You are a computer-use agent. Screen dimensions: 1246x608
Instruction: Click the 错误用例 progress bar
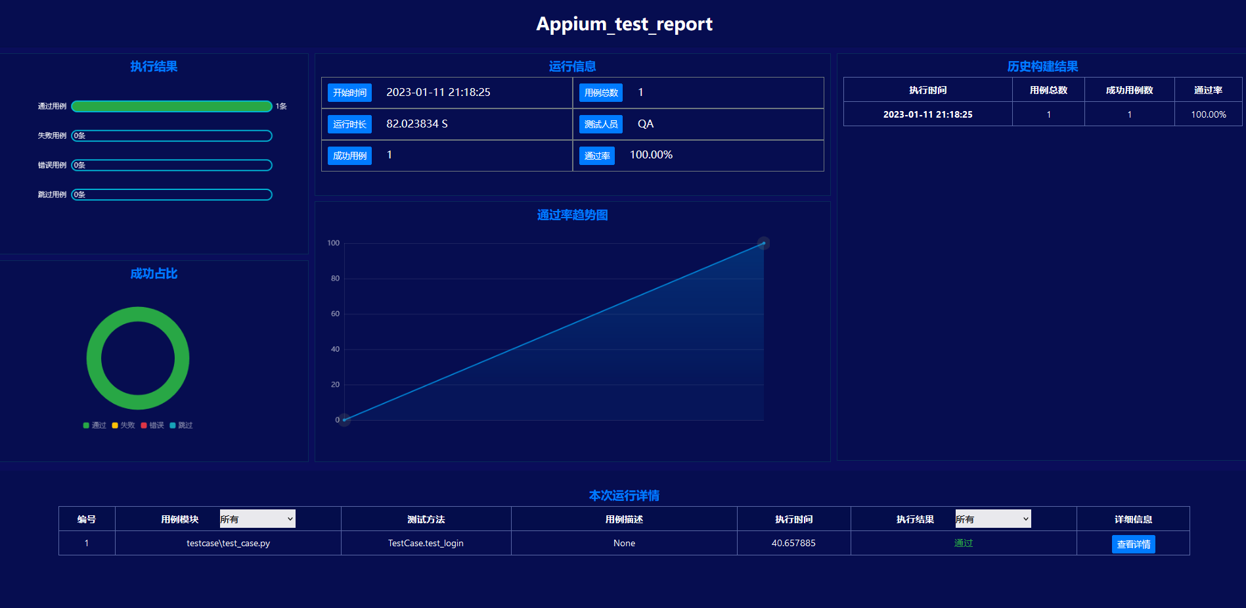coord(171,166)
